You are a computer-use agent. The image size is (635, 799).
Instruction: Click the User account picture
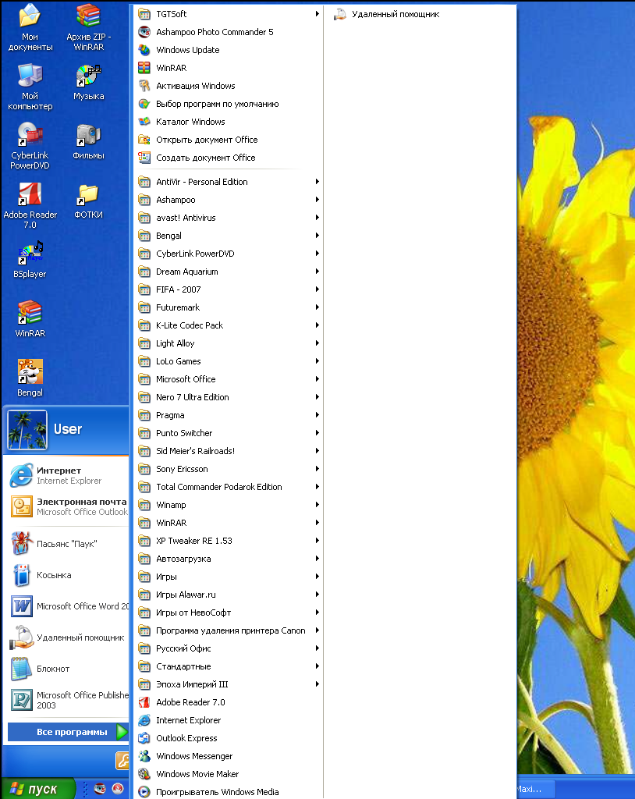tap(27, 430)
